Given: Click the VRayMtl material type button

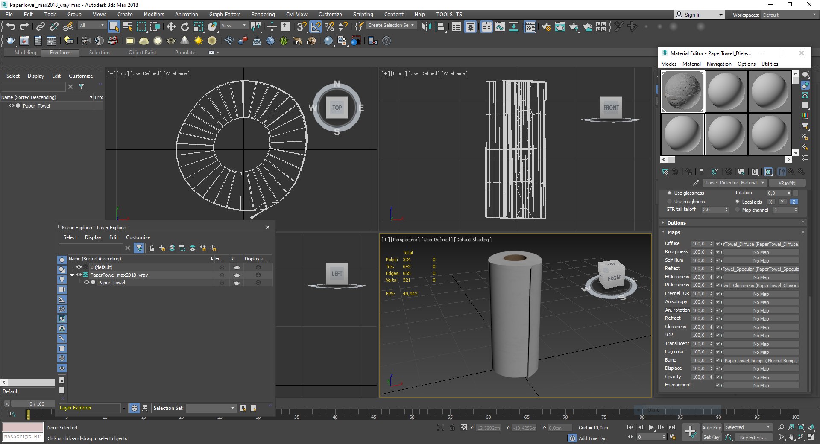Looking at the screenshot, I should tap(787, 183).
